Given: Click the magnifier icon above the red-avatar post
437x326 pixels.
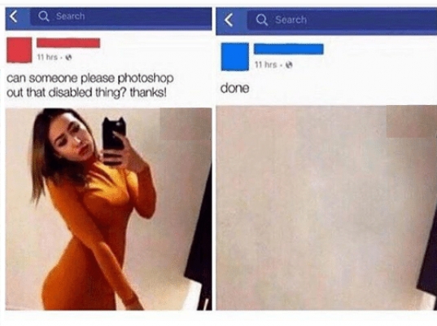Looking at the screenshot, I should pyautogui.click(x=43, y=16).
